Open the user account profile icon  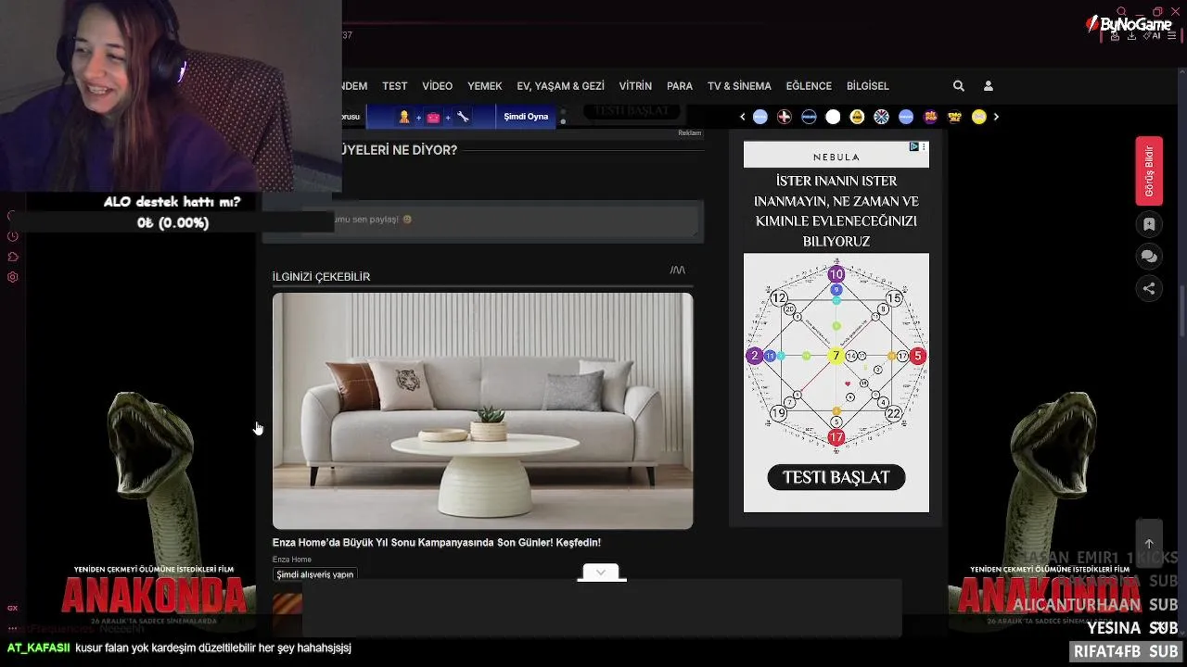coord(989,86)
